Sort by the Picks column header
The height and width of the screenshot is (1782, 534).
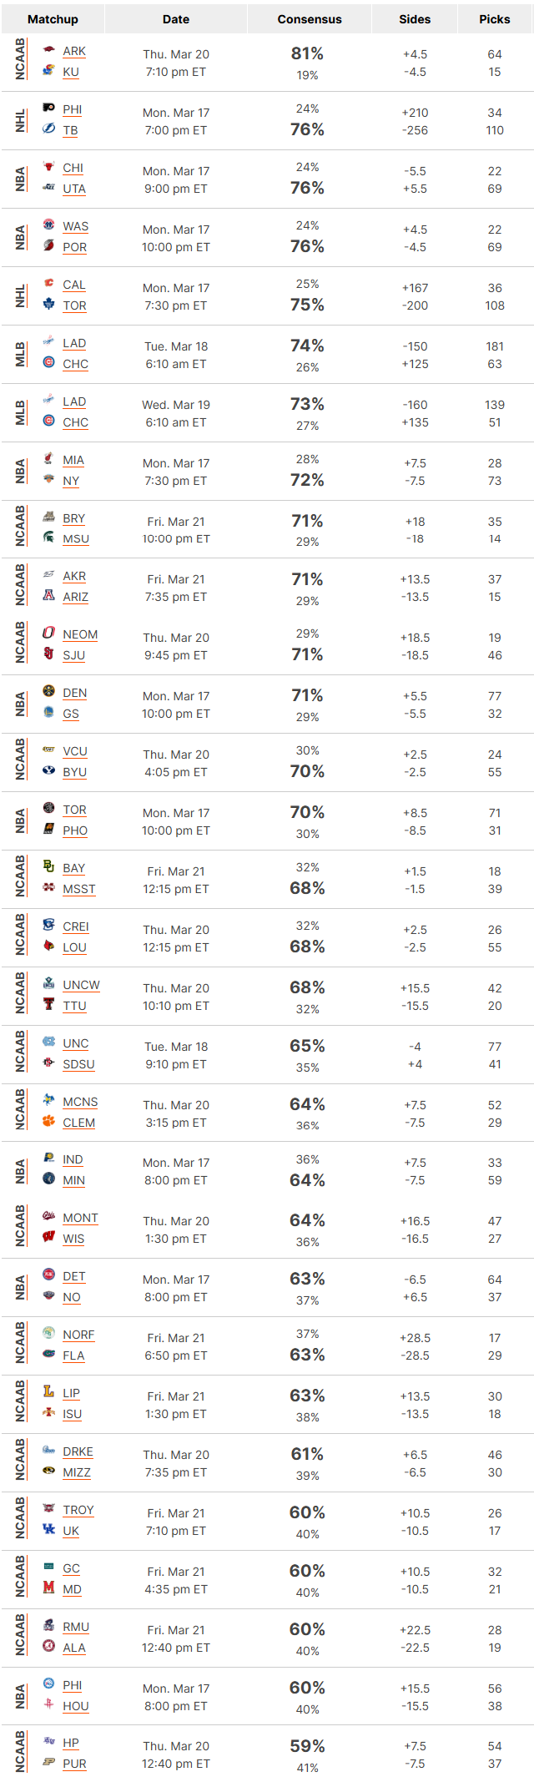coord(495,18)
